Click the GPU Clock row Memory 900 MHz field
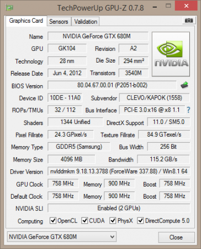The width and height of the screenshot is (201, 249). [x=119, y=183]
